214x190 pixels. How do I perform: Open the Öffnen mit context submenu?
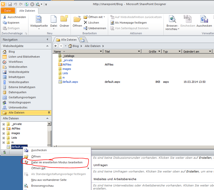click(57, 168)
